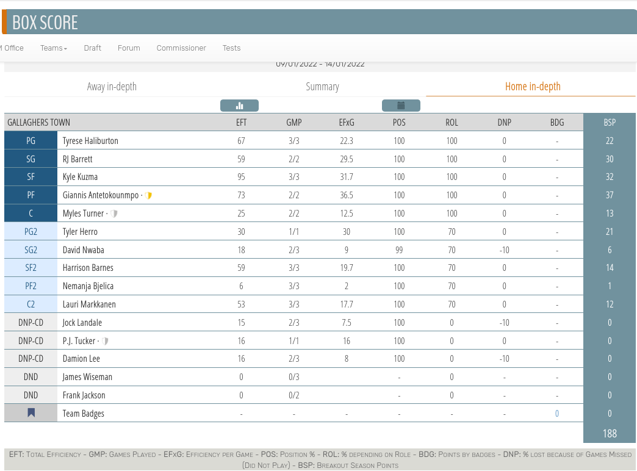Image resolution: width=637 pixels, height=471 pixels.
Task: Click the C2 position cell
Action: click(31, 304)
